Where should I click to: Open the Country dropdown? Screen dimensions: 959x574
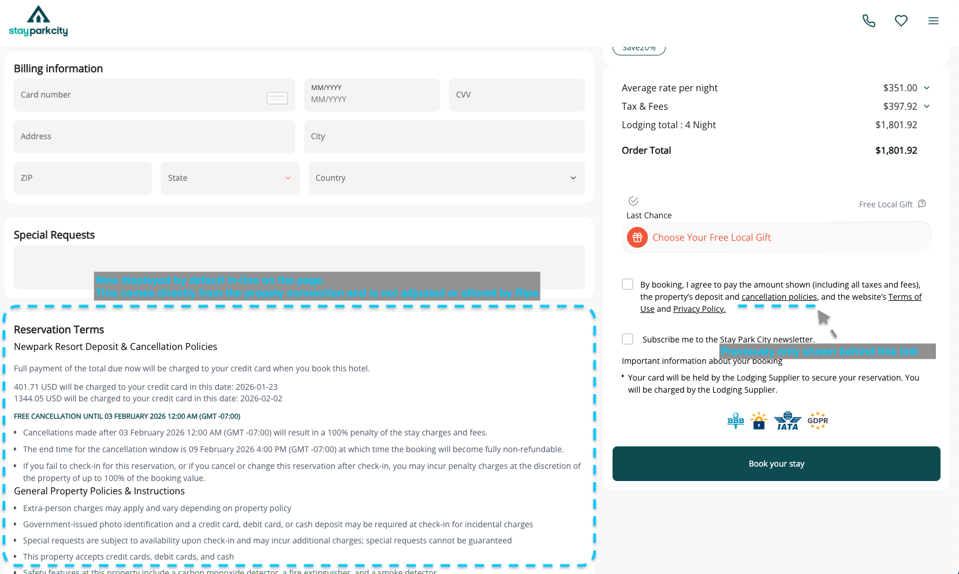click(x=447, y=178)
